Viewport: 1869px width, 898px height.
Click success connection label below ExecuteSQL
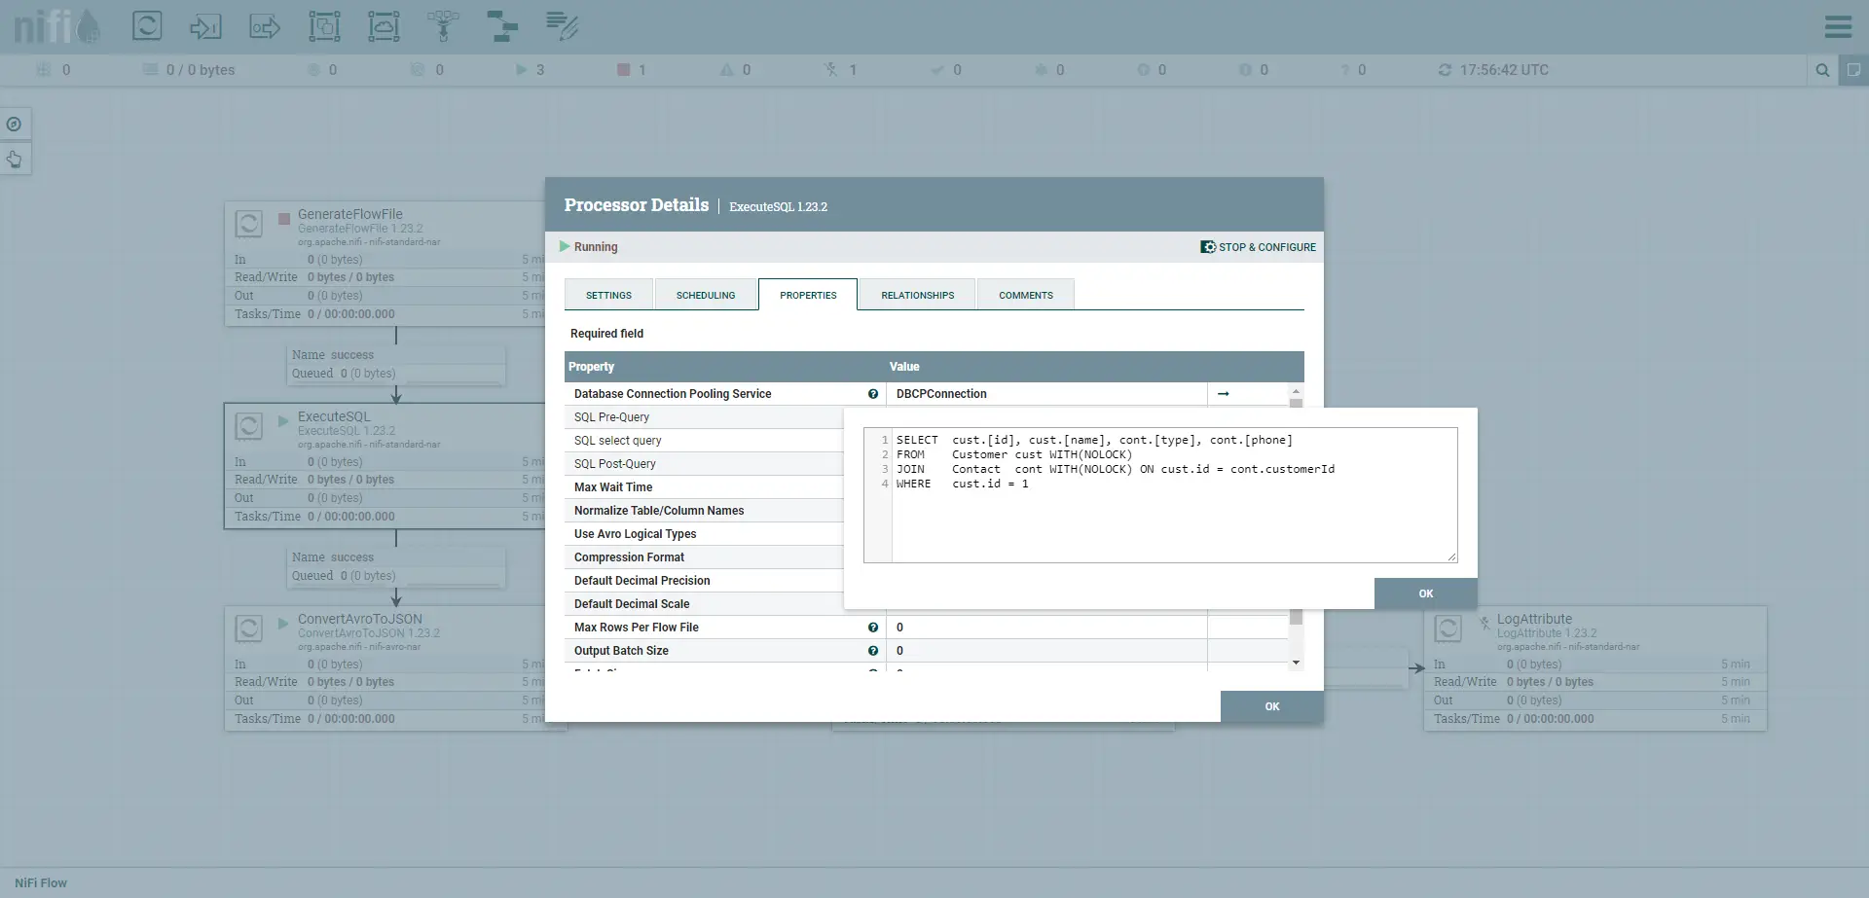tap(396, 567)
